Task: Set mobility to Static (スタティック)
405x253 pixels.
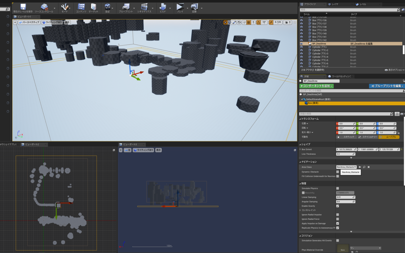Action: click(347, 137)
